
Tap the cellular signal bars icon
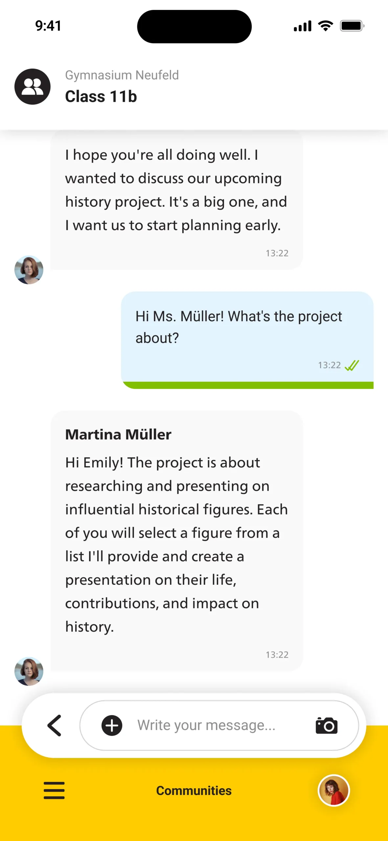tap(302, 26)
